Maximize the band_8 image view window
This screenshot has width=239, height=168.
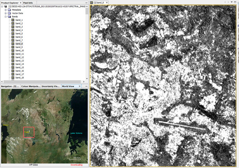(235, 2)
